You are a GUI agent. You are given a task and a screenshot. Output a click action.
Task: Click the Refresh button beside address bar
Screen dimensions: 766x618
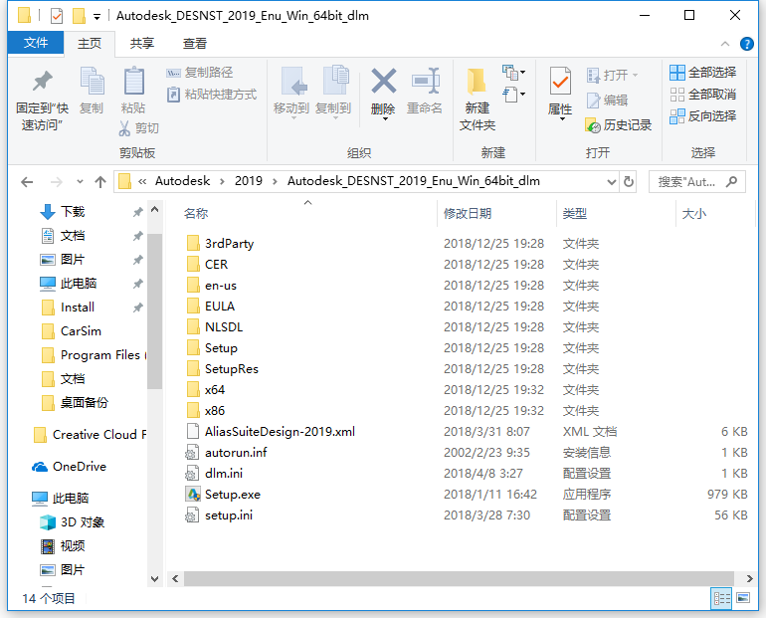[629, 182]
